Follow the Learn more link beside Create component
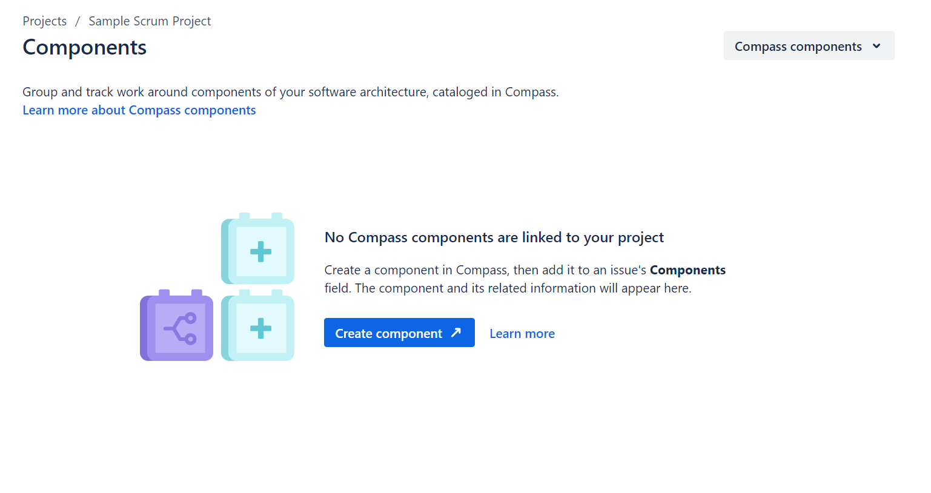Viewport: 931px width, 493px height. pyautogui.click(x=522, y=334)
